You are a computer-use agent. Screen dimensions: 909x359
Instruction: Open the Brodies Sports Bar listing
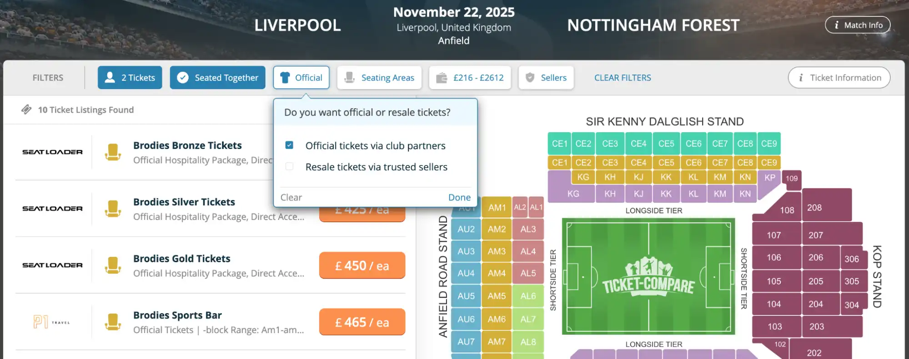pyautogui.click(x=177, y=315)
